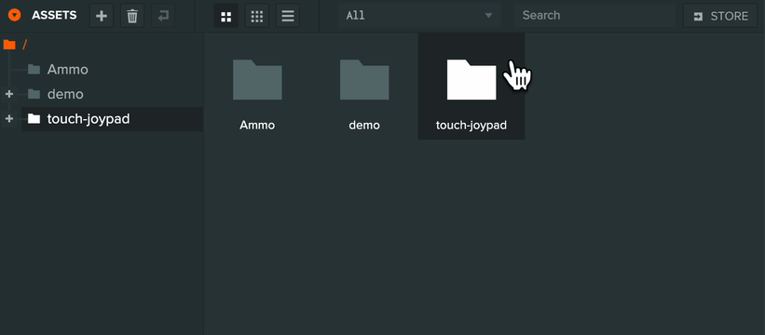765x335 pixels.
Task: Expand the demo folder in tree
Action: tap(8, 93)
